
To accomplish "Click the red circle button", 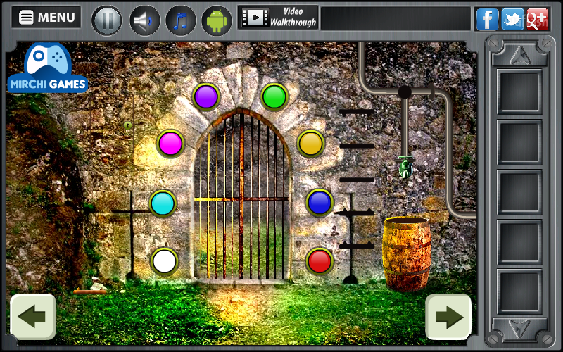I will click(320, 261).
